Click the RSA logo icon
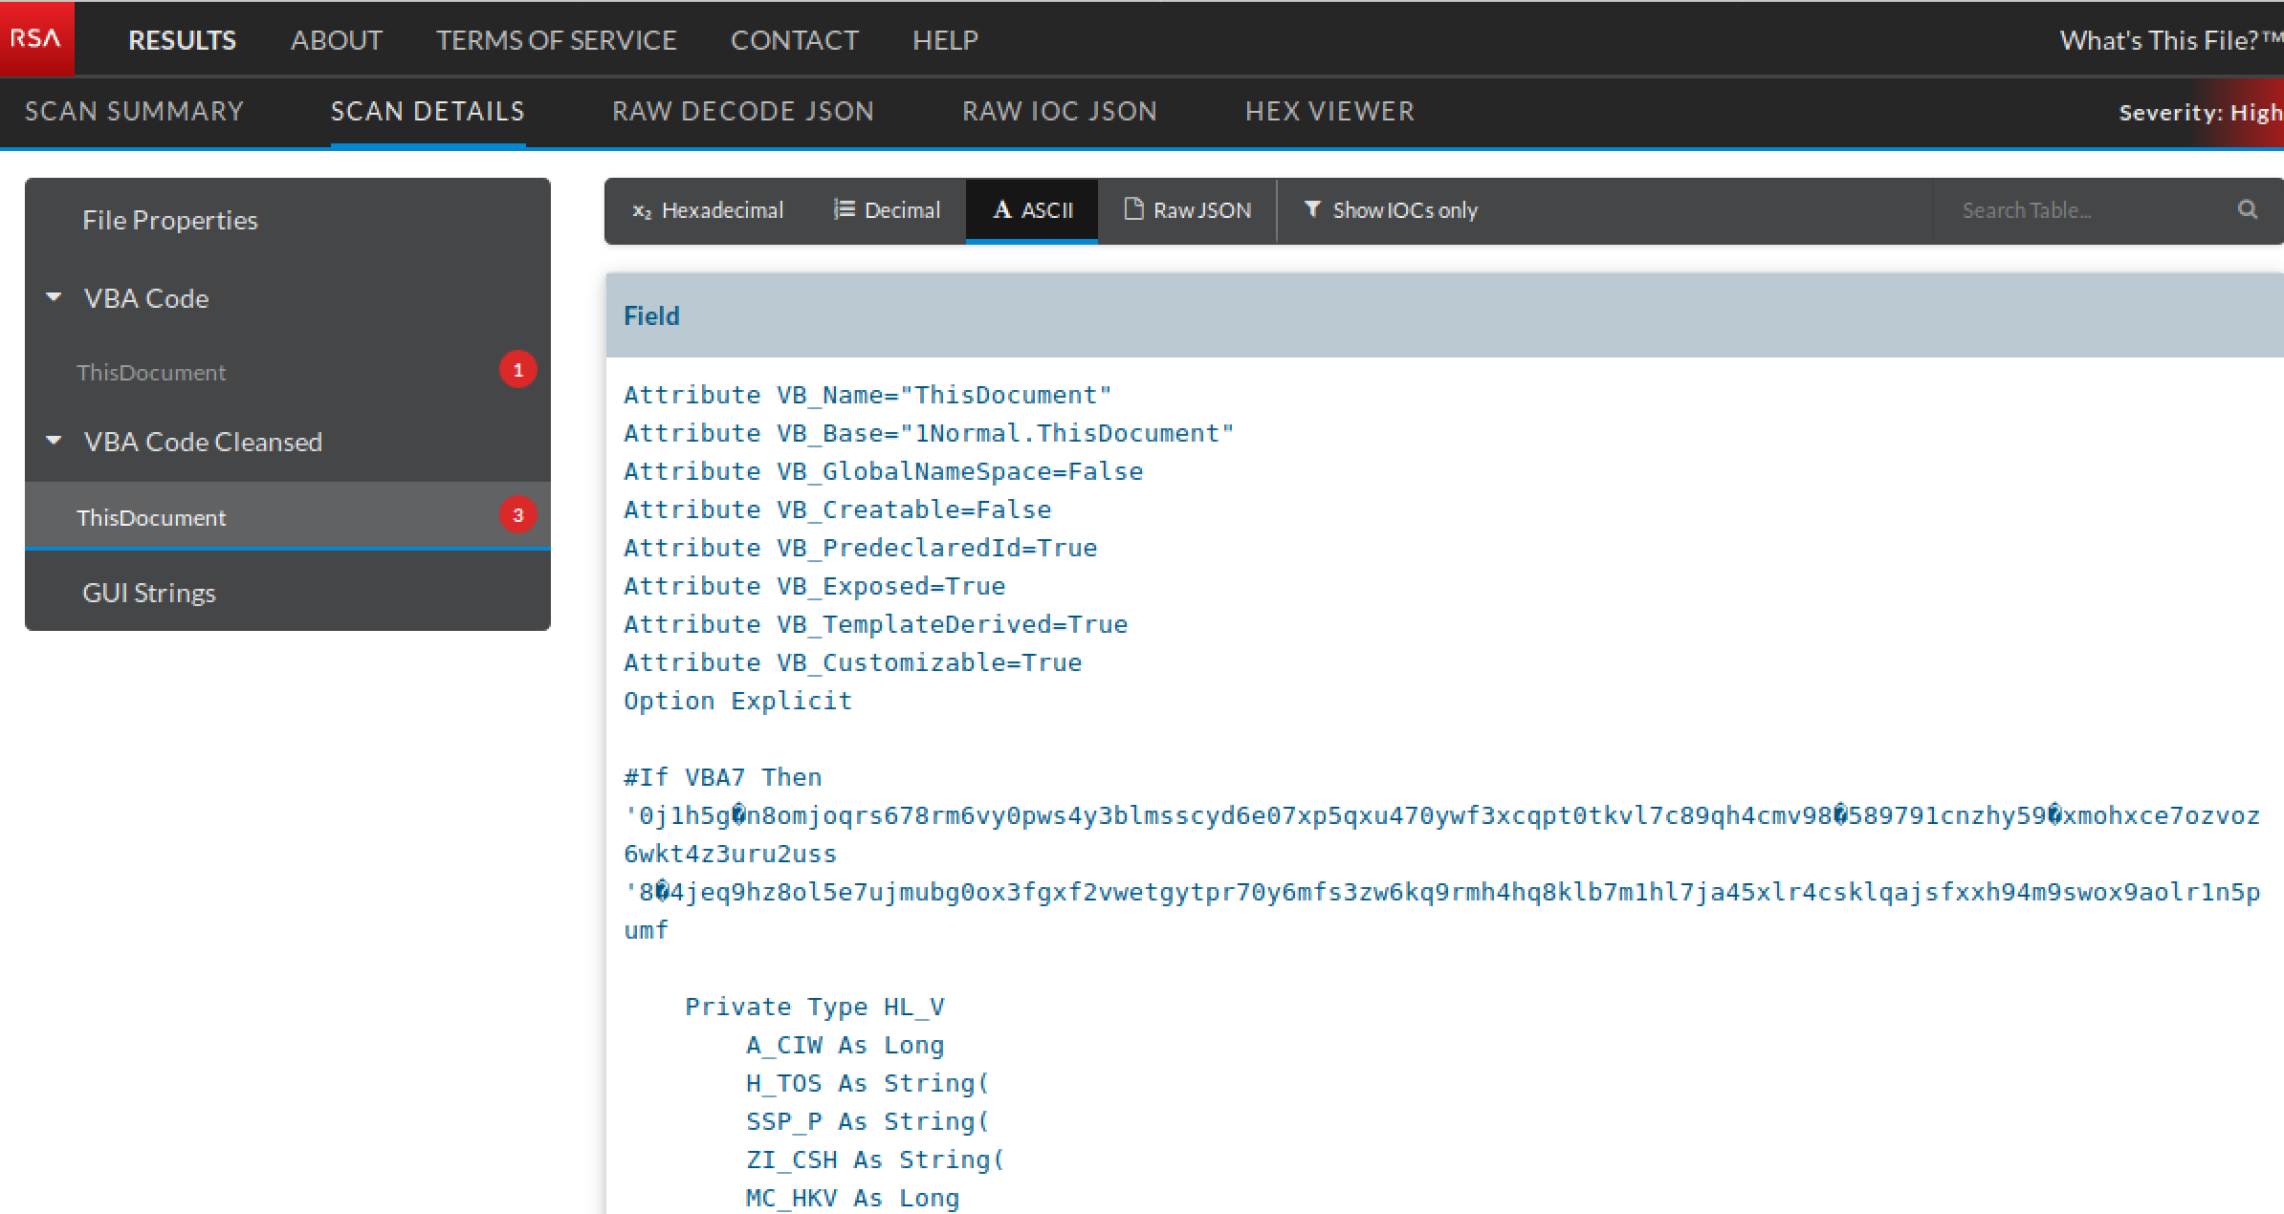The height and width of the screenshot is (1214, 2284). (x=36, y=38)
